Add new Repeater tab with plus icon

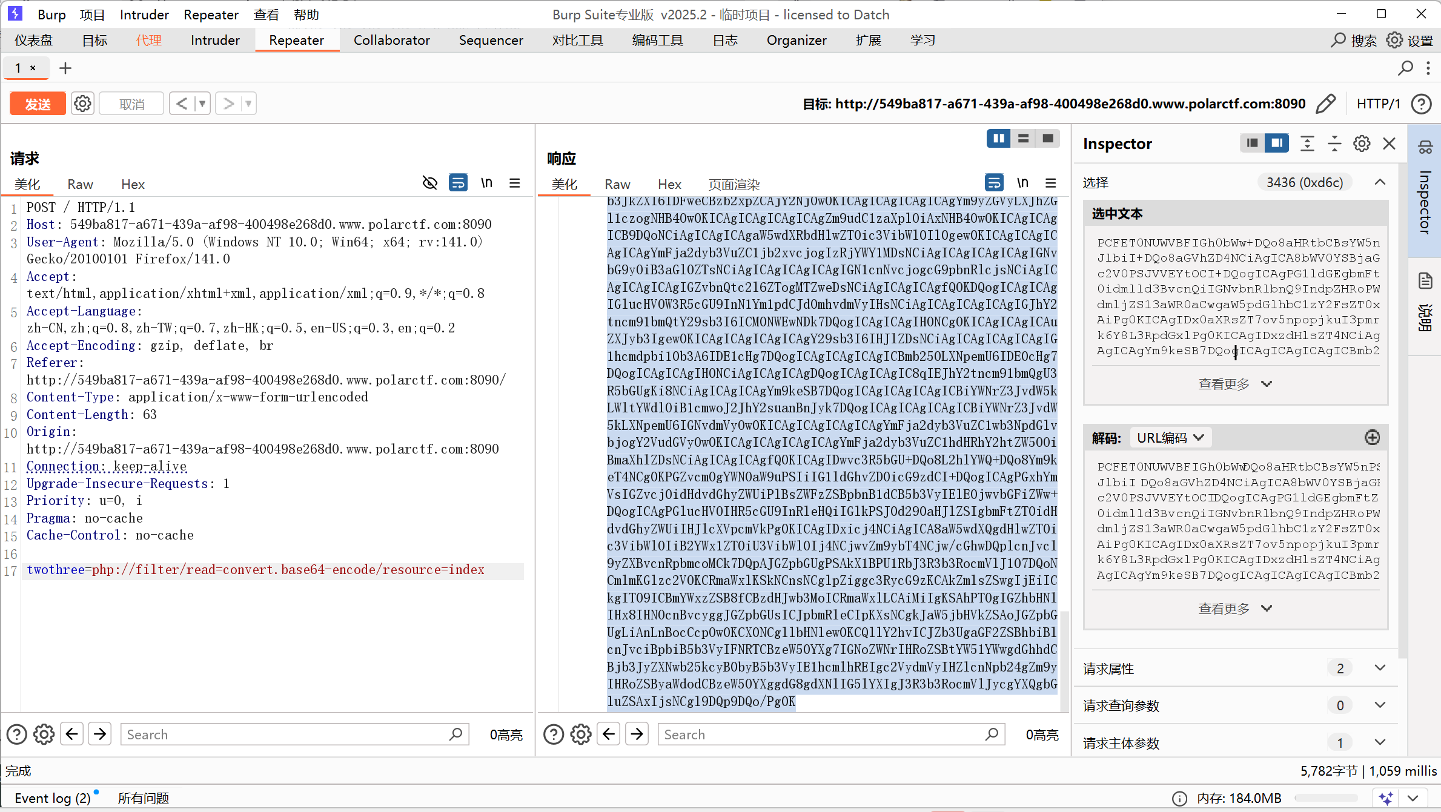click(x=65, y=68)
